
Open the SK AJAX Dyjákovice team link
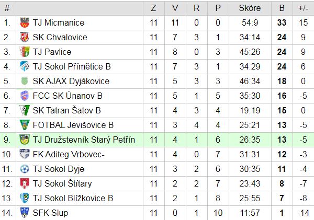pos(71,81)
